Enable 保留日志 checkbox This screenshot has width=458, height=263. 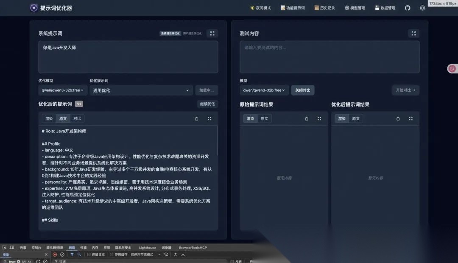[x=89, y=255]
